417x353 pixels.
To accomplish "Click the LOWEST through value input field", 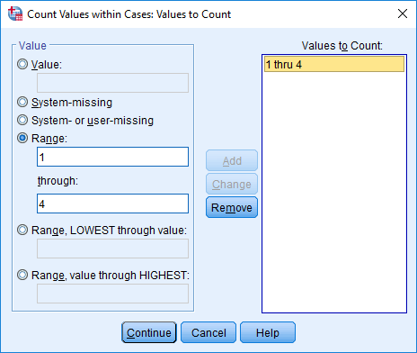I will 112,249.
